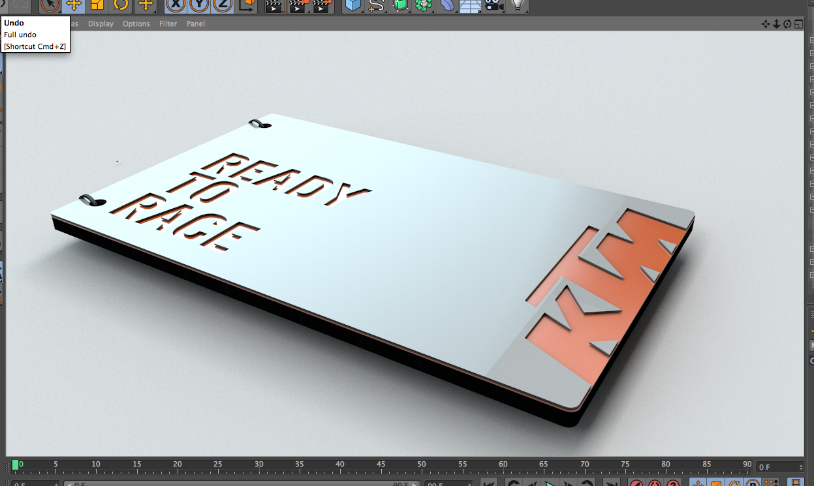Open the Panel viewport menu

tap(195, 23)
